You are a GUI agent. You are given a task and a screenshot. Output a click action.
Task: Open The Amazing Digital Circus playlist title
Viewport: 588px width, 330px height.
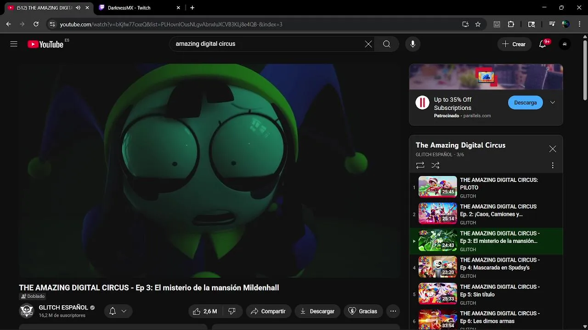460,145
